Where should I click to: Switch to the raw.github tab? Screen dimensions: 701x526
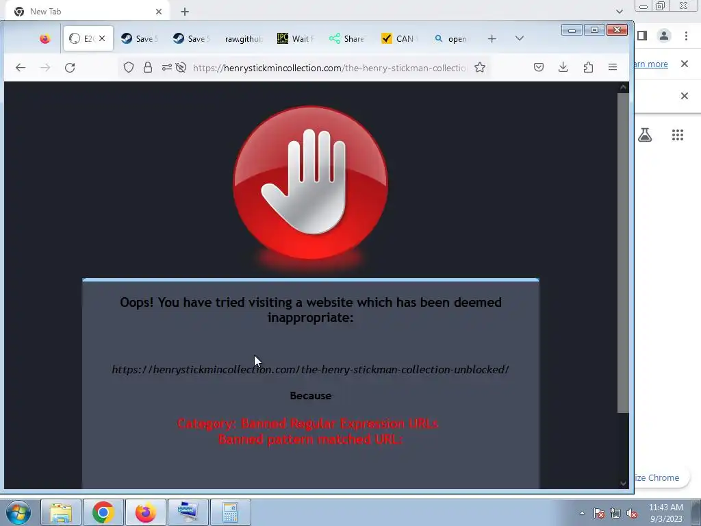243,39
